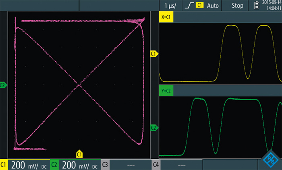Open the 1 µs/ timebase setting

[x=170, y=5]
